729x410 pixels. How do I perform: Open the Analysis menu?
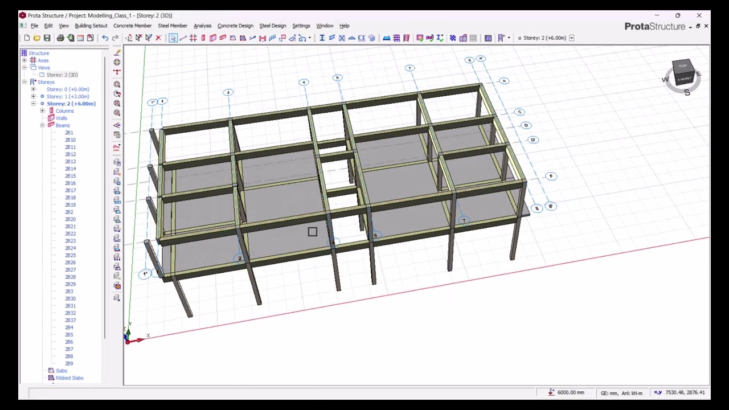(202, 26)
